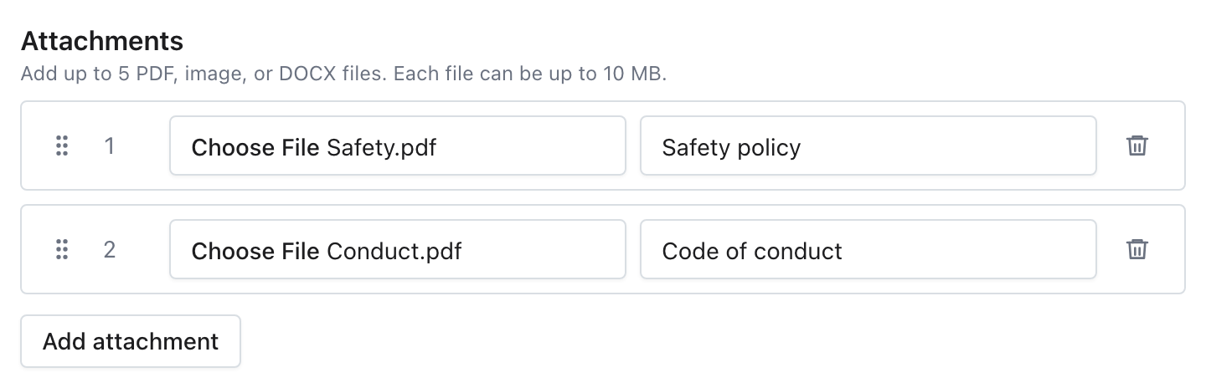The image size is (1206, 388).
Task: Click the row number 1 label
Action: pyautogui.click(x=109, y=146)
